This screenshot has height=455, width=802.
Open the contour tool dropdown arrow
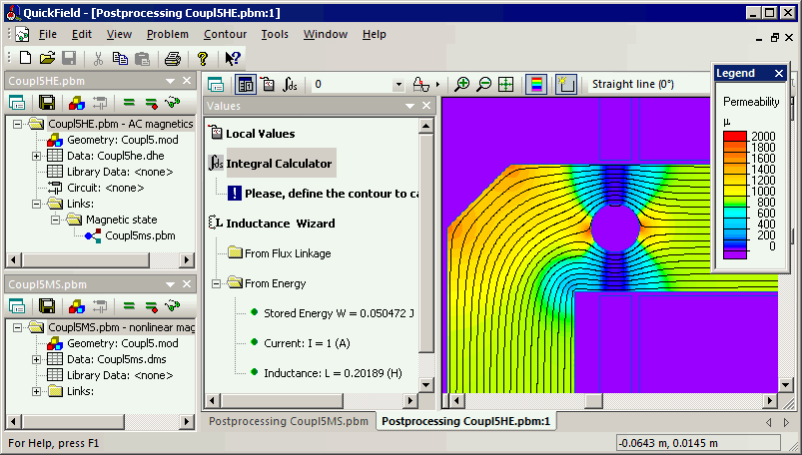437,85
